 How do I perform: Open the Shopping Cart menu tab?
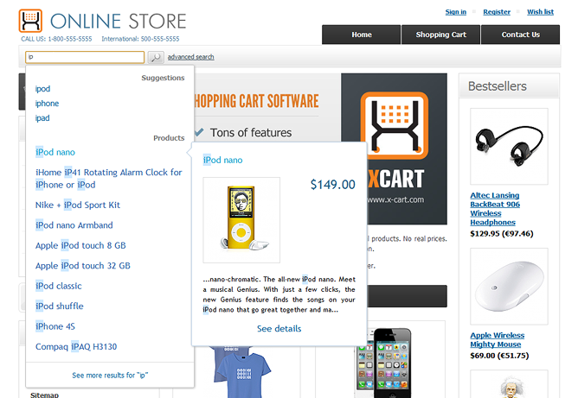[441, 35]
